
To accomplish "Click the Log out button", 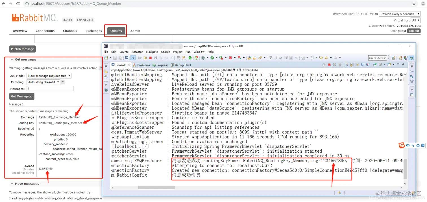I will pos(414,31).
